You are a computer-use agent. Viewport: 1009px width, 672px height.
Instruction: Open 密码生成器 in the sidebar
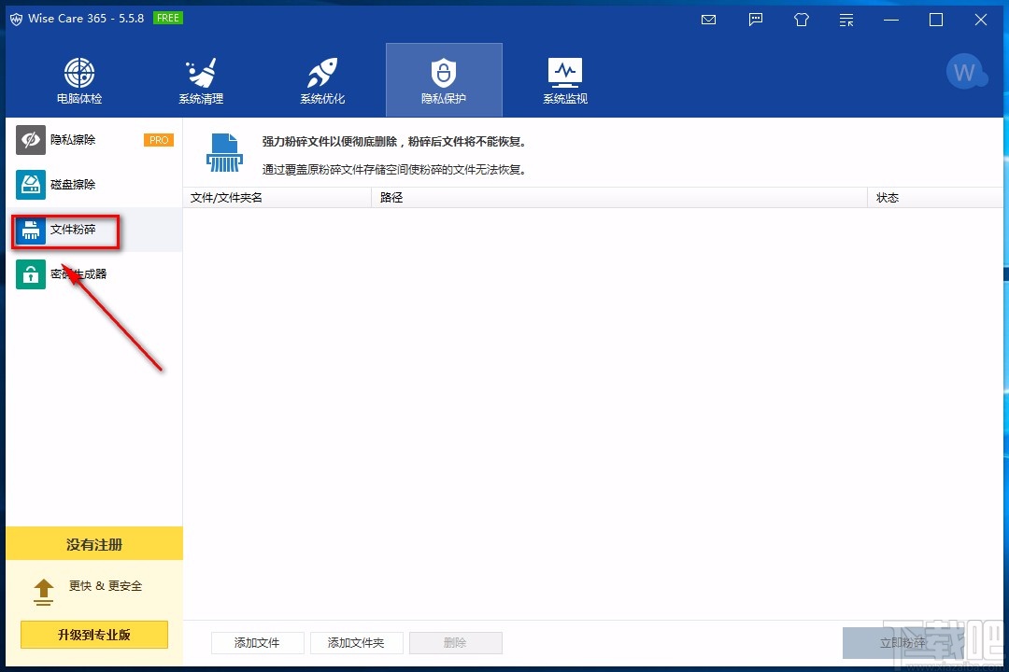94,274
